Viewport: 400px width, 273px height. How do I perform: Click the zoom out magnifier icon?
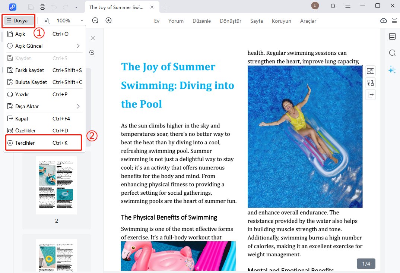click(x=95, y=21)
